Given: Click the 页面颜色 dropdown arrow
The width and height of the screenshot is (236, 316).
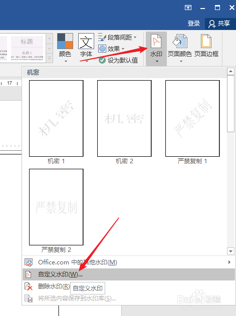Looking at the screenshot, I should click(x=181, y=62).
